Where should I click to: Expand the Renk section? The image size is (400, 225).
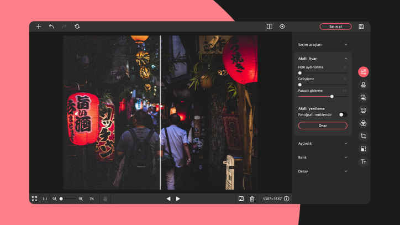346,157
